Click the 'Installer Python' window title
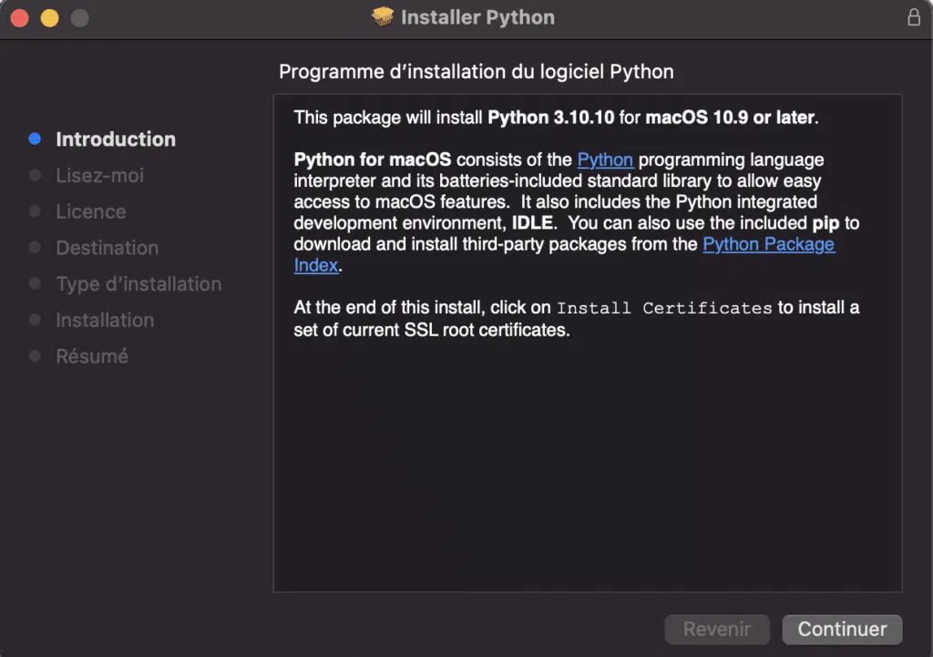 477,17
